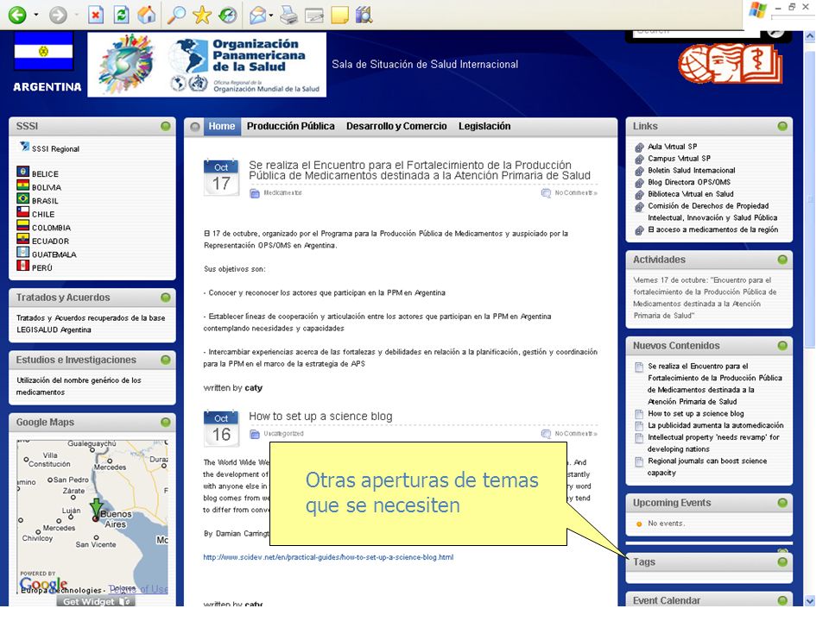Open the Medicamentos category link

click(283, 192)
